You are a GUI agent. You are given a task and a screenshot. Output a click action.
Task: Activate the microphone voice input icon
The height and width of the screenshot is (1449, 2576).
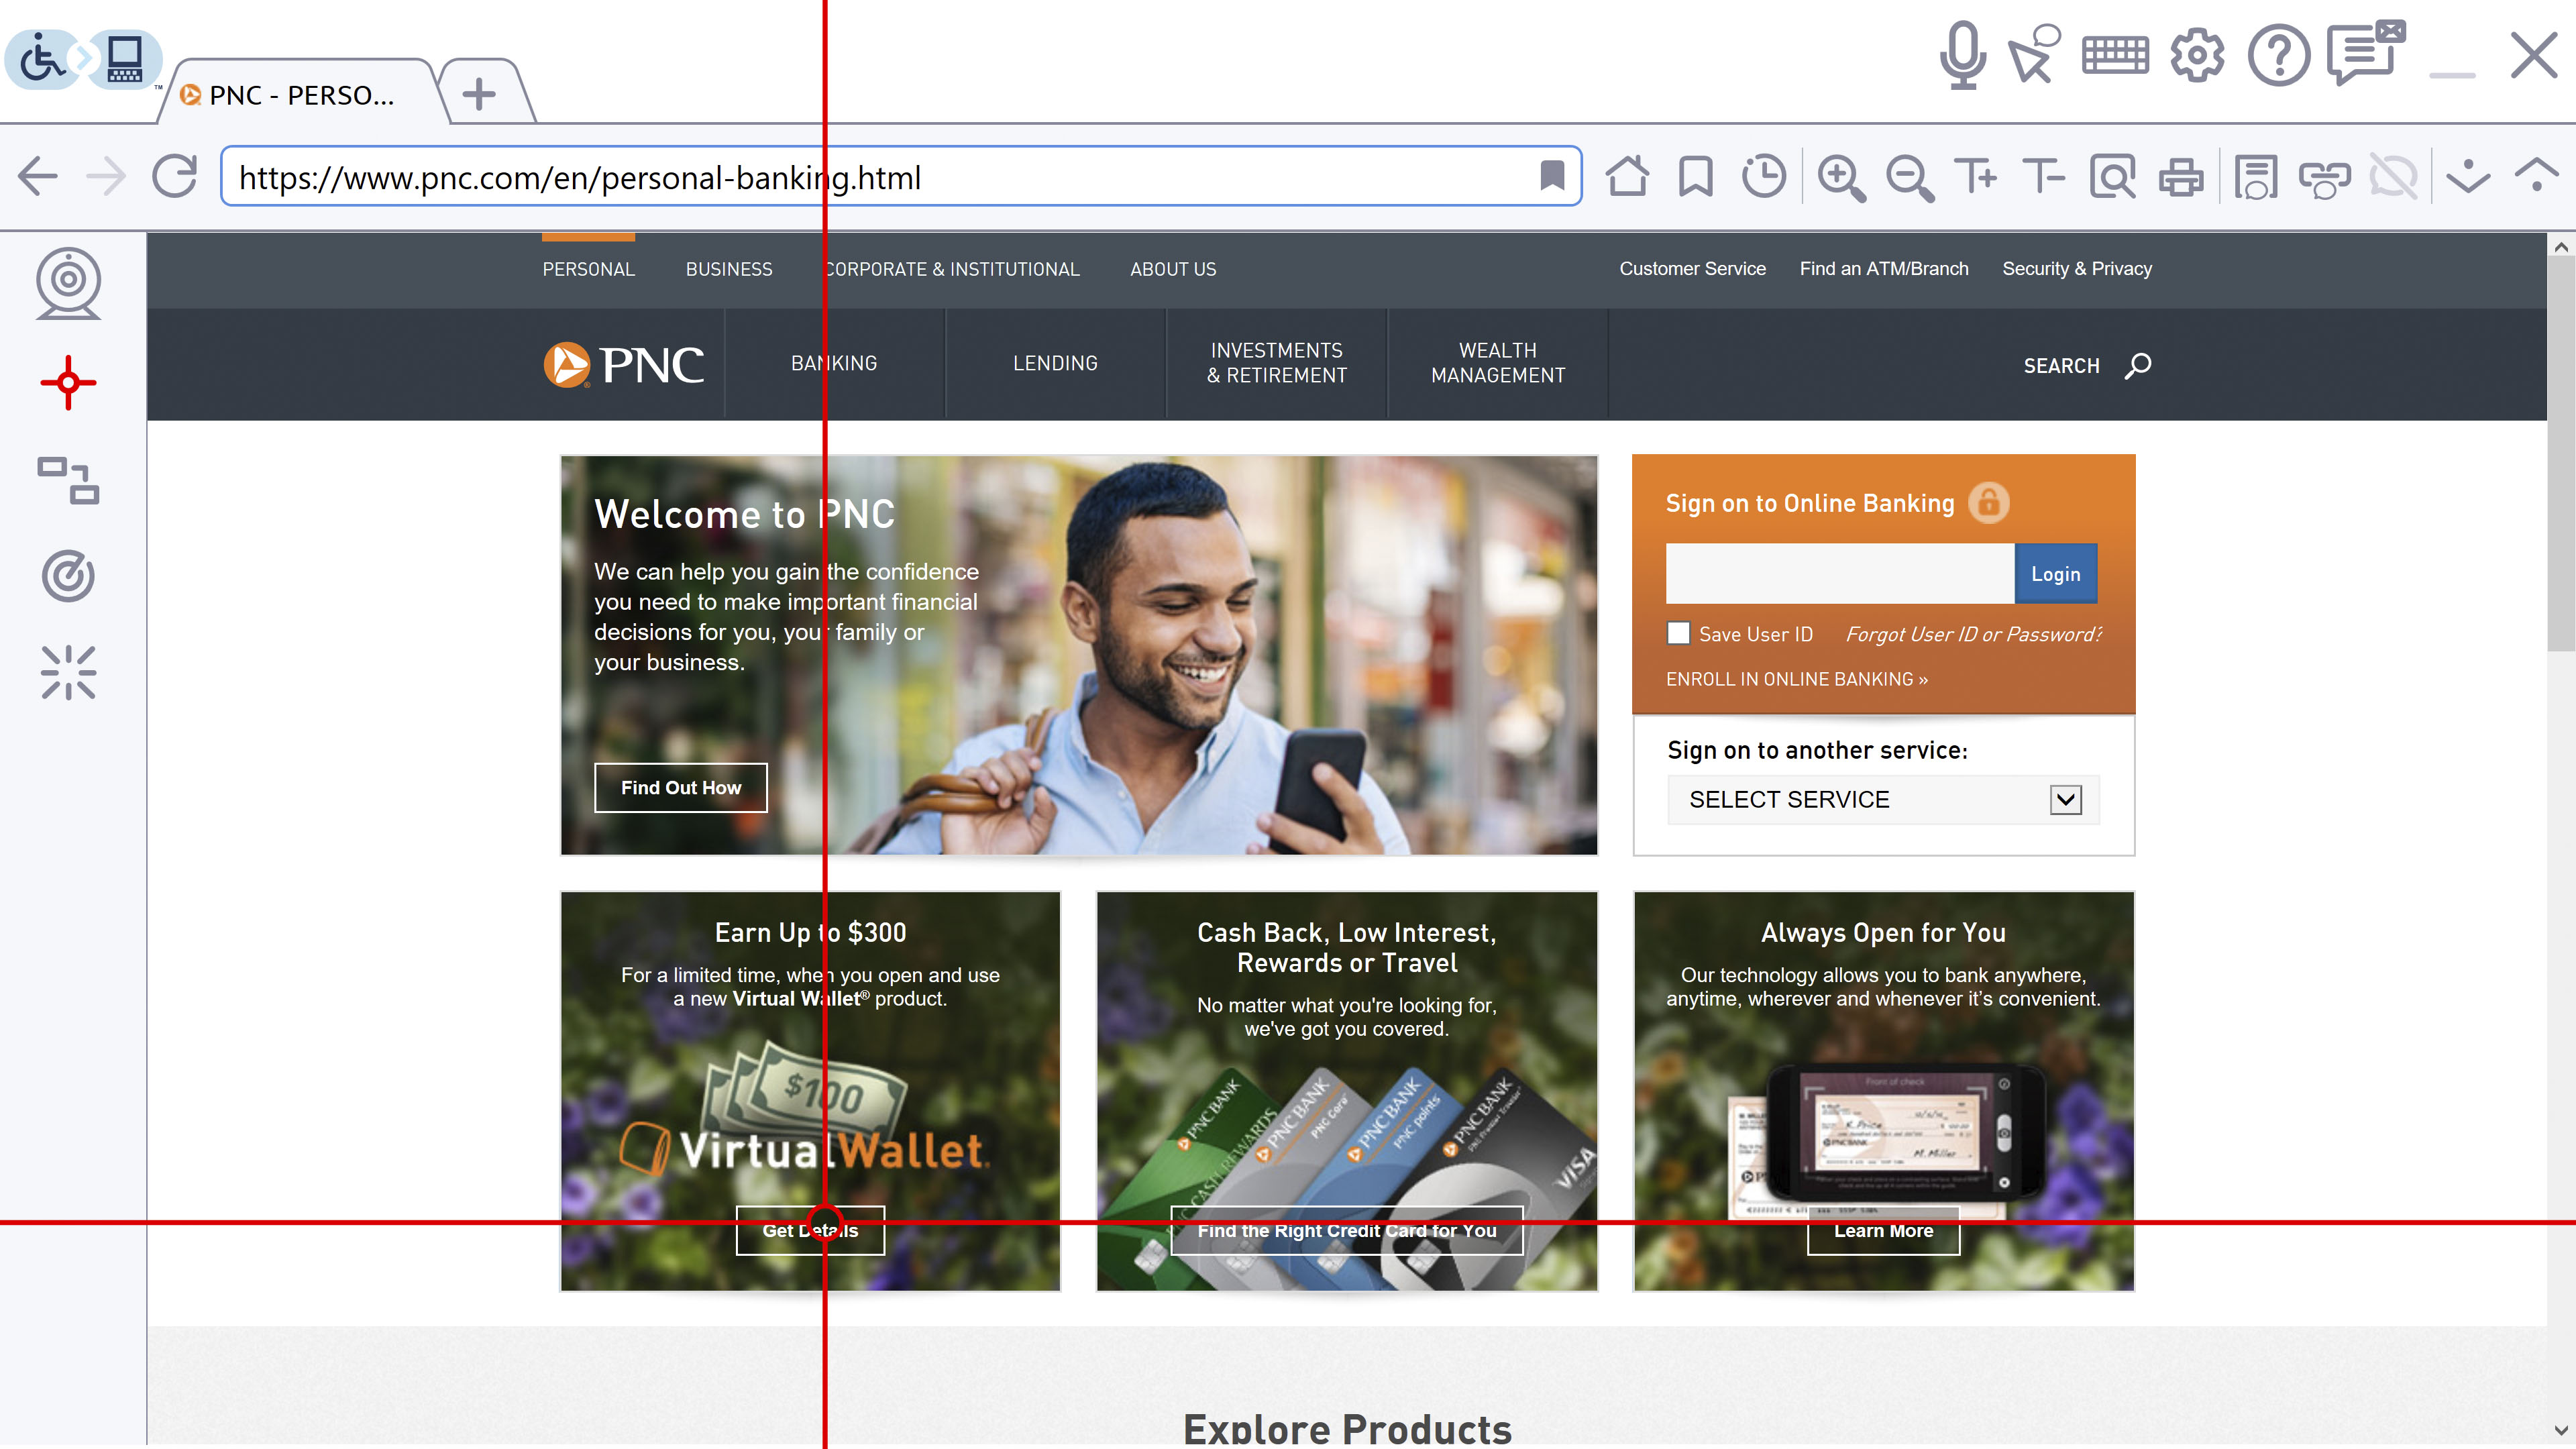pyautogui.click(x=1962, y=55)
